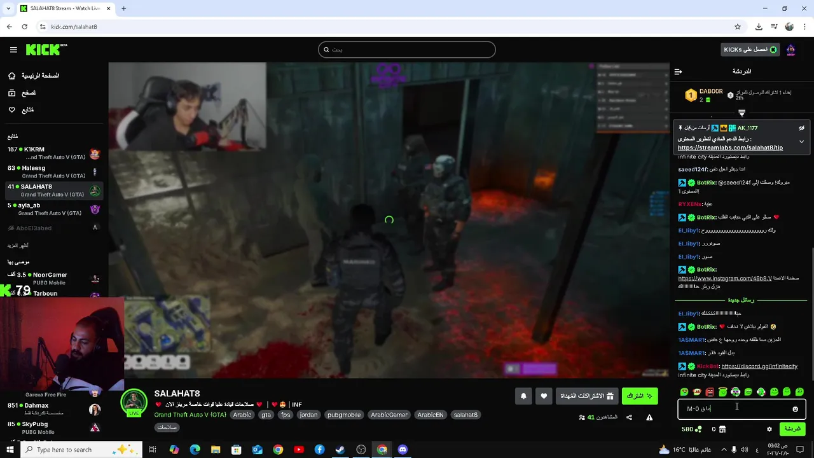Select the gta tag
Viewport: 814px width, 458px height.
(266, 415)
